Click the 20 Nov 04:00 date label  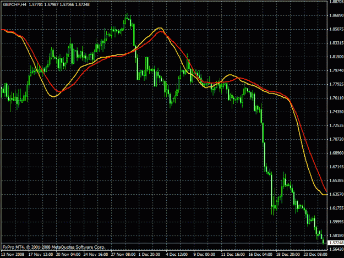[68, 255]
